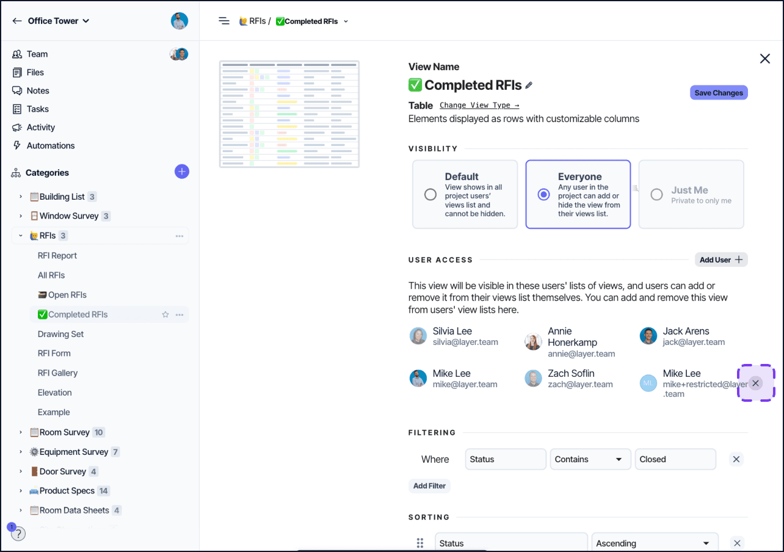Image resolution: width=784 pixels, height=552 pixels.
Task: Open the Office Tower project dropdown
Action: coord(59,21)
